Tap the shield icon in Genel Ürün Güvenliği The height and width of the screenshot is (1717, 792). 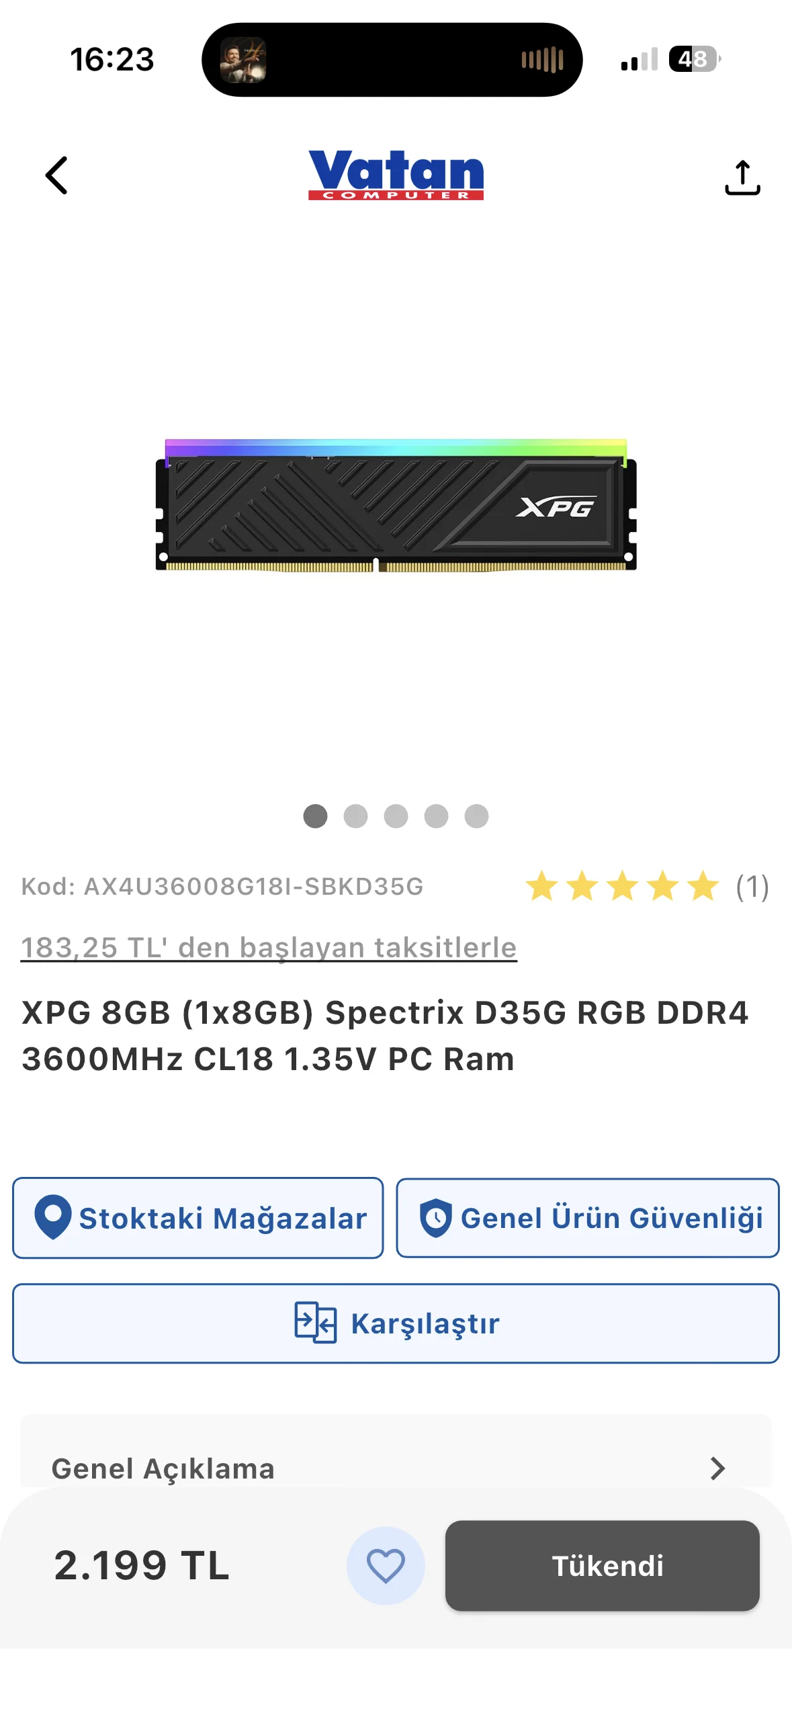coord(436,1218)
